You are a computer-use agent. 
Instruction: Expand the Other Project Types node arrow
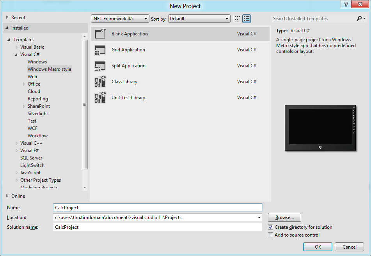coord(16,180)
